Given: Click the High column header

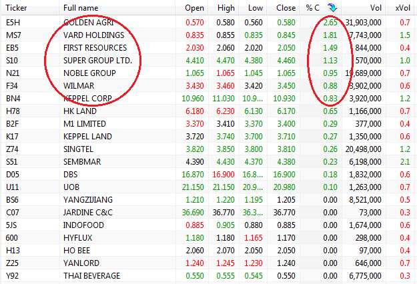Looking at the screenshot, I should click(226, 7).
